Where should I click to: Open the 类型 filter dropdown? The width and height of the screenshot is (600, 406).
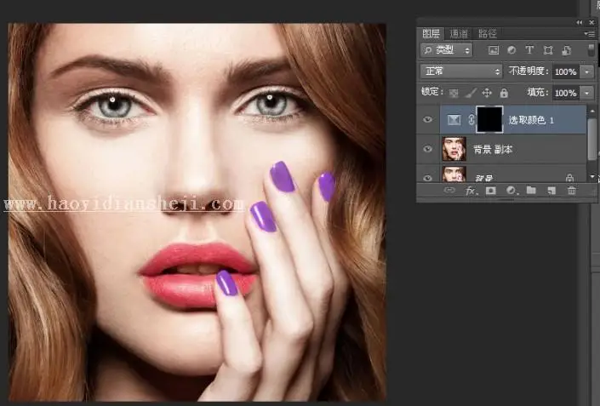click(x=447, y=49)
